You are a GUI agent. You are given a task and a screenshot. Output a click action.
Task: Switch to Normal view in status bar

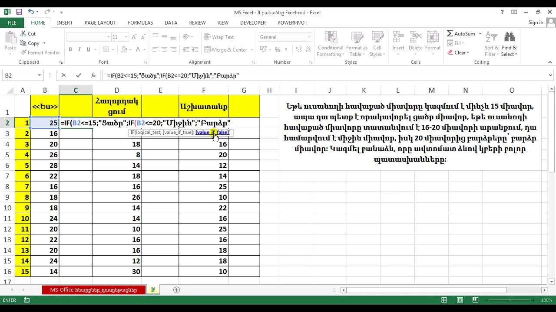pos(444,300)
